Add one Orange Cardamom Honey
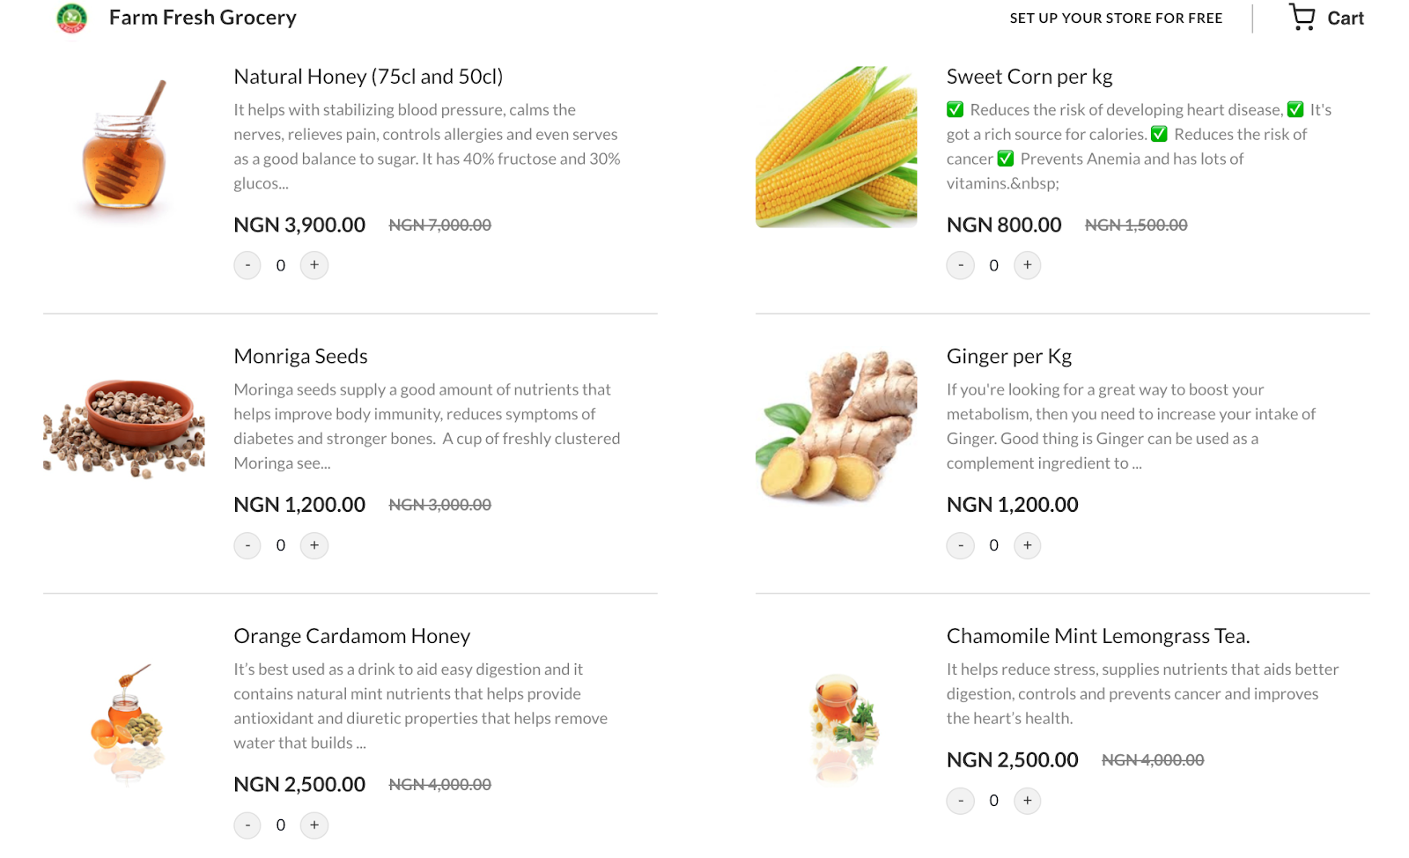The width and height of the screenshot is (1409, 858). [314, 825]
